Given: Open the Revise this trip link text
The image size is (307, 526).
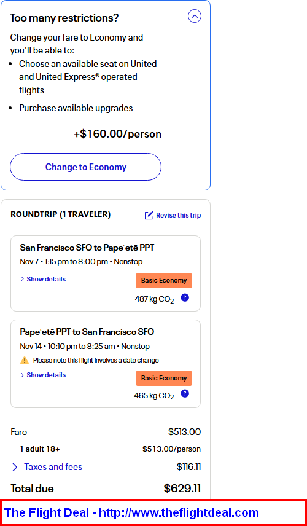Looking at the screenshot, I should 179,215.
